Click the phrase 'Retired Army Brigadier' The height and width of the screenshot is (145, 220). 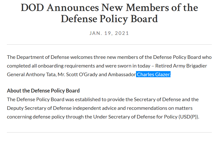tap(181, 66)
